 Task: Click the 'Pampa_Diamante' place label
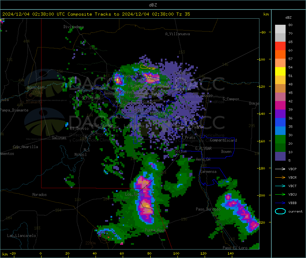pyautogui.click(x=14, y=110)
